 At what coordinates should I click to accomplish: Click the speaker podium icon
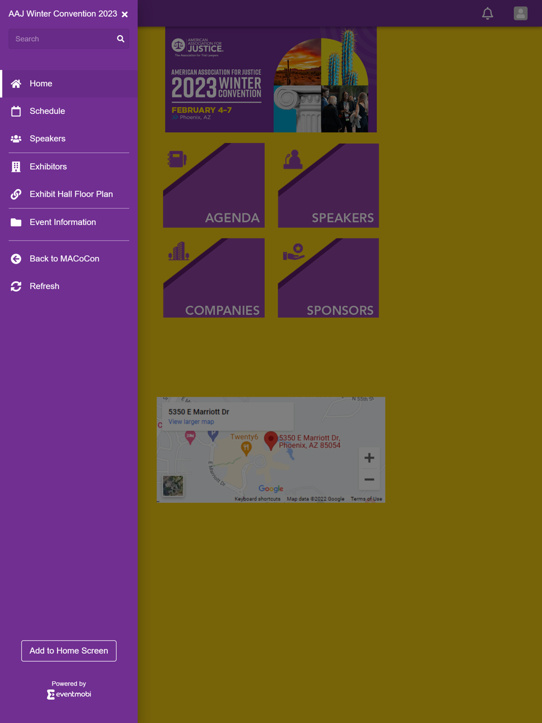pyautogui.click(x=293, y=160)
